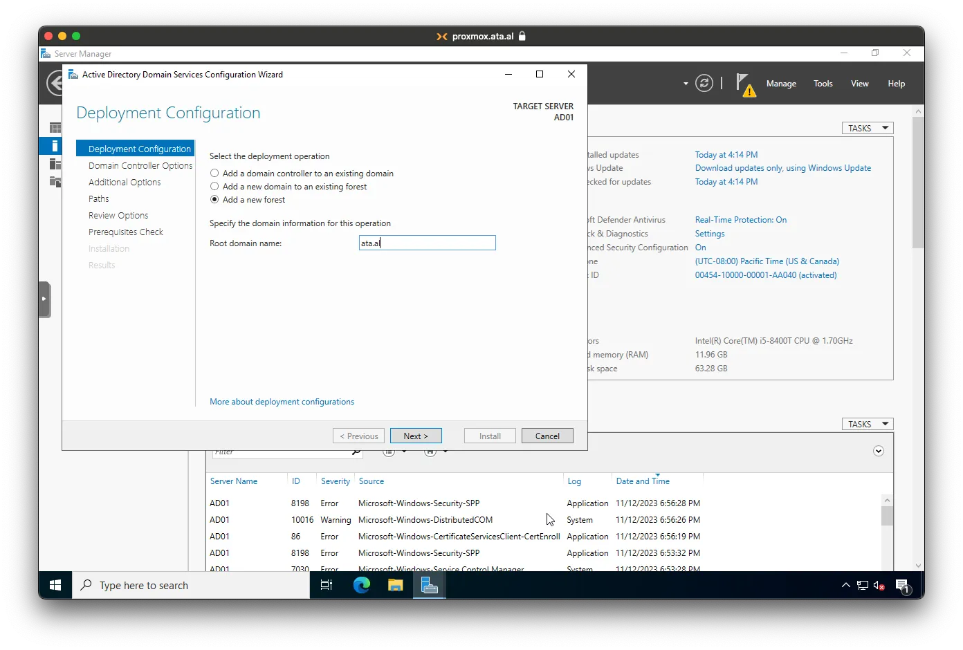
Task: Open Download updates only, using Windows Update link
Action: [783, 168]
